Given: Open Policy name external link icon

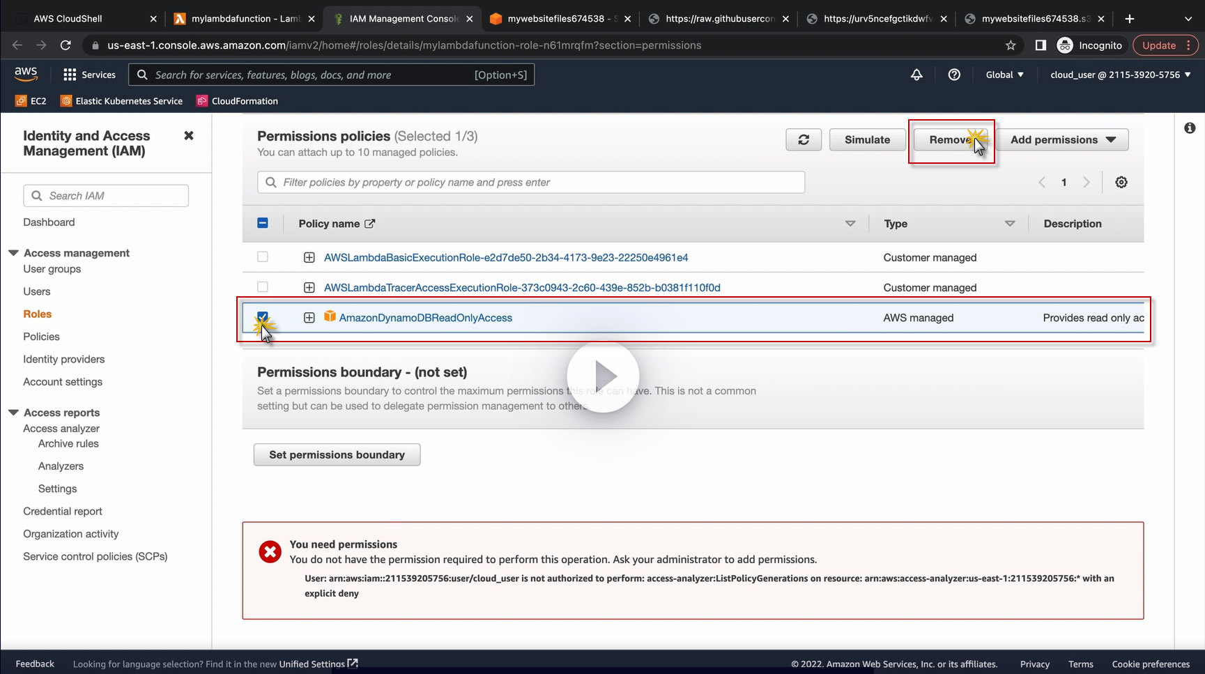Looking at the screenshot, I should click(370, 224).
